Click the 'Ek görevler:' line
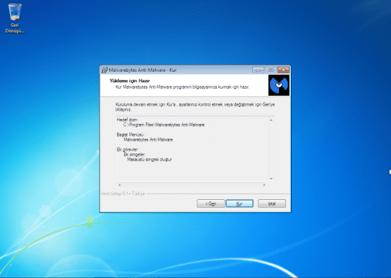The image size is (391, 278). click(128, 149)
